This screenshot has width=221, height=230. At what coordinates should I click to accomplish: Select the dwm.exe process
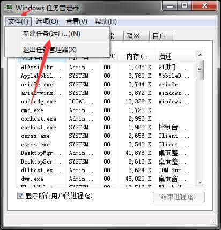click(x=106, y=179)
